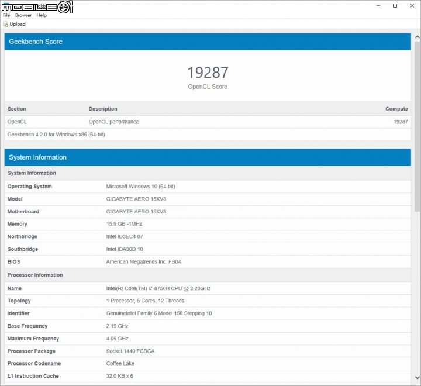The image size is (421, 386).
Task: Click the Compute column header
Action: 396,109
